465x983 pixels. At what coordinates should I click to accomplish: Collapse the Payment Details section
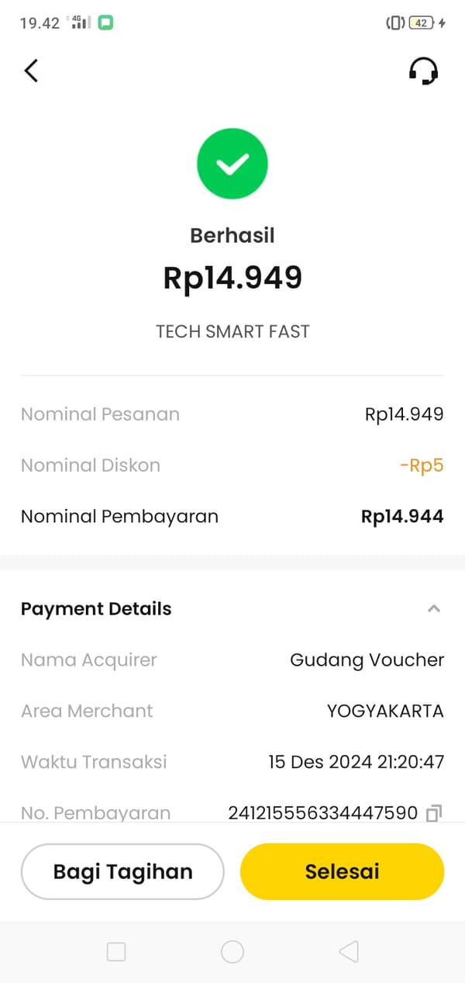click(x=434, y=609)
